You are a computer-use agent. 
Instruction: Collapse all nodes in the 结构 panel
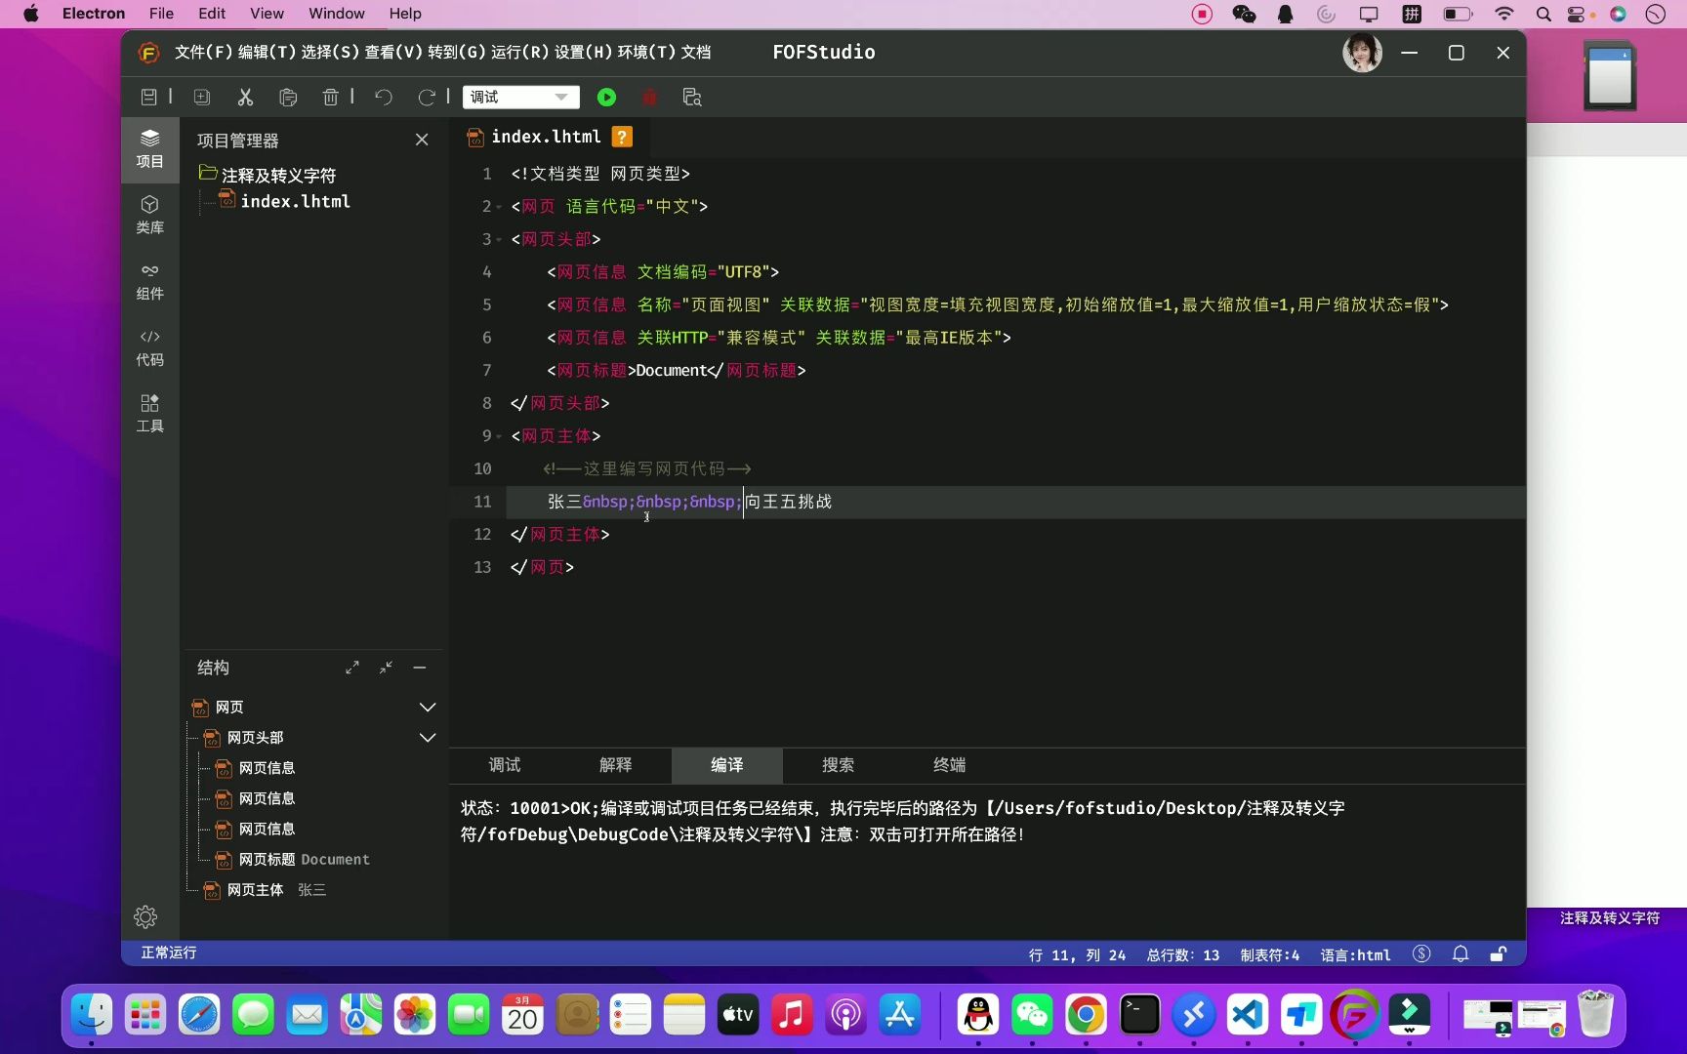coord(387,668)
